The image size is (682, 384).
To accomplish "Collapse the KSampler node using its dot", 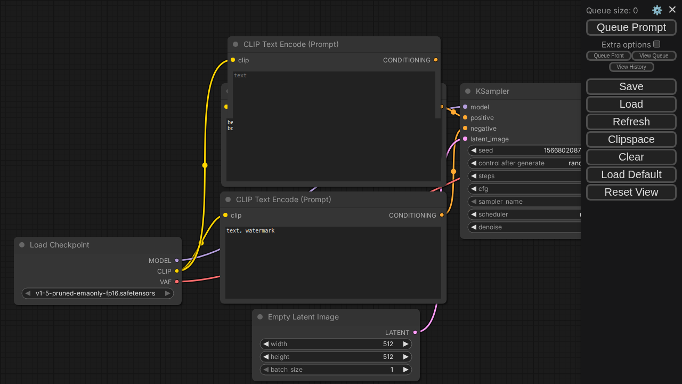I will 468,91.
